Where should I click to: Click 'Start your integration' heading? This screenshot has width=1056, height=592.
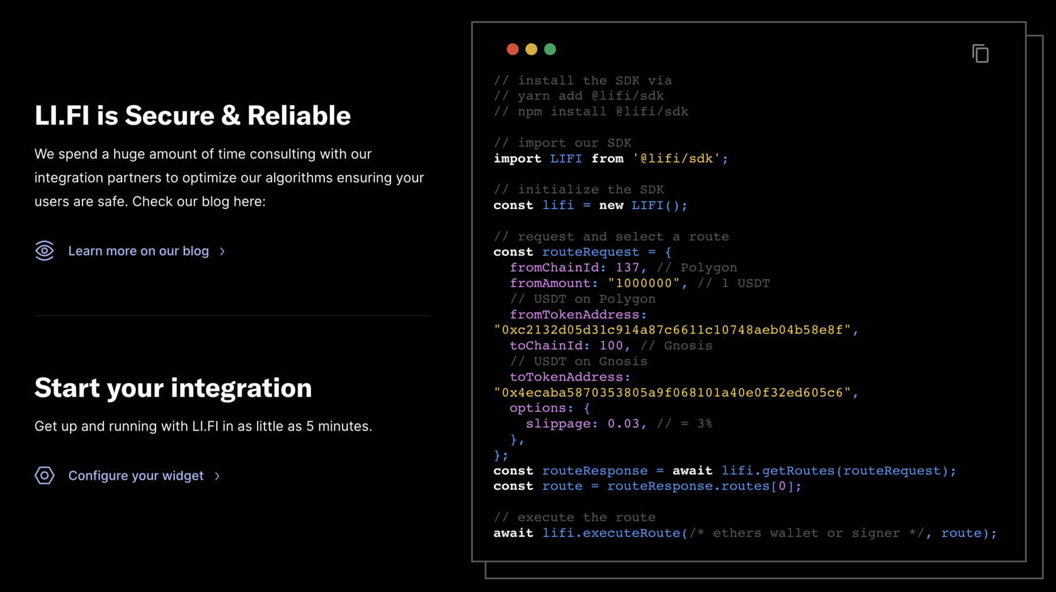tap(173, 388)
